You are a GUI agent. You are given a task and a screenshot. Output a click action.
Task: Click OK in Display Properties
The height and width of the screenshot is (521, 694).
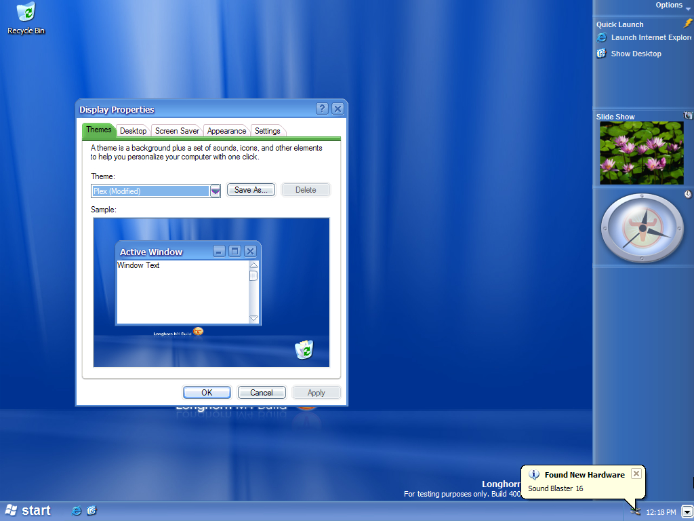(207, 393)
